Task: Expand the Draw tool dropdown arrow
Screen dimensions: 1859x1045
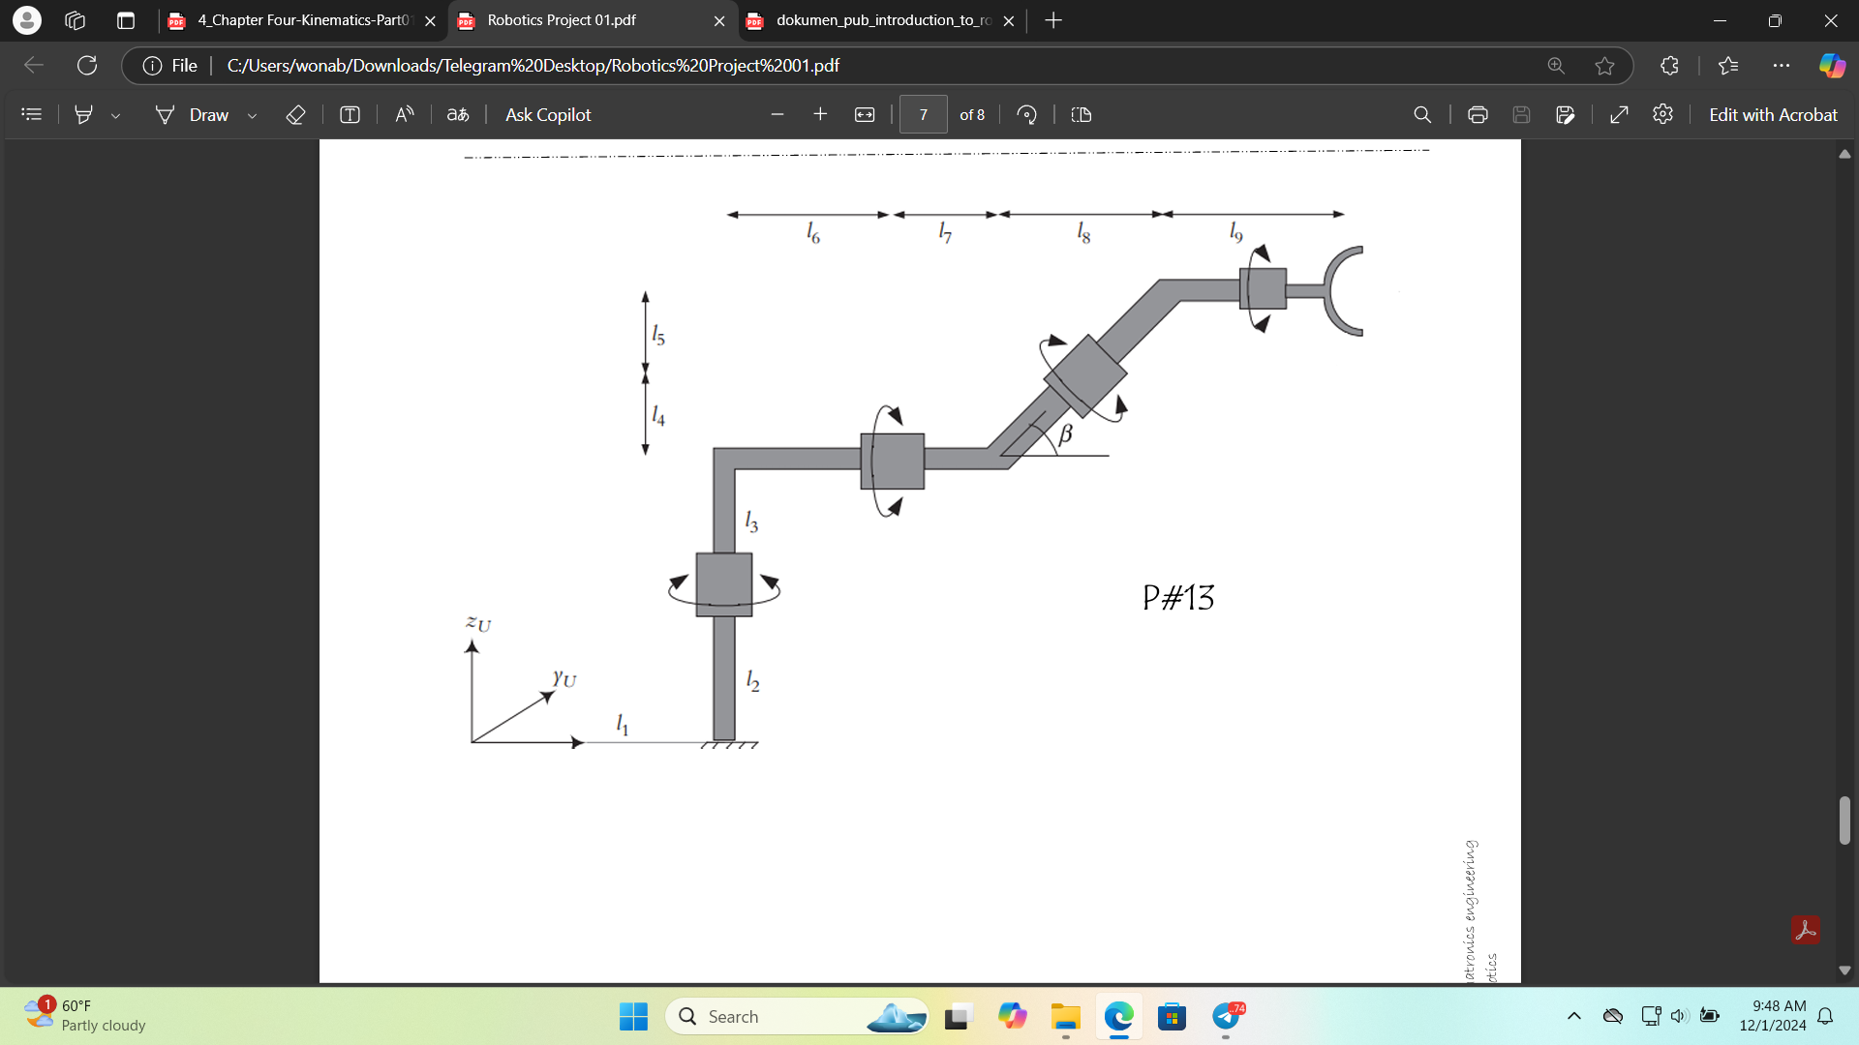Action: pos(252,115)
